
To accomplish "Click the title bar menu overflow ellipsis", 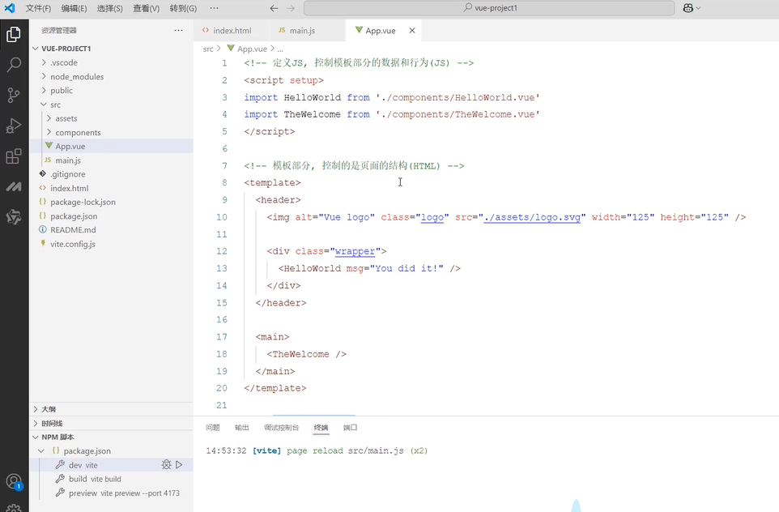I will 214,8.
